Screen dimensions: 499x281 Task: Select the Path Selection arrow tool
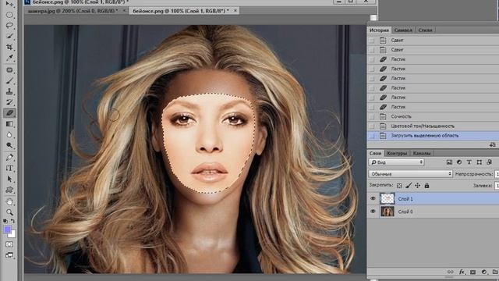[9, 179]
